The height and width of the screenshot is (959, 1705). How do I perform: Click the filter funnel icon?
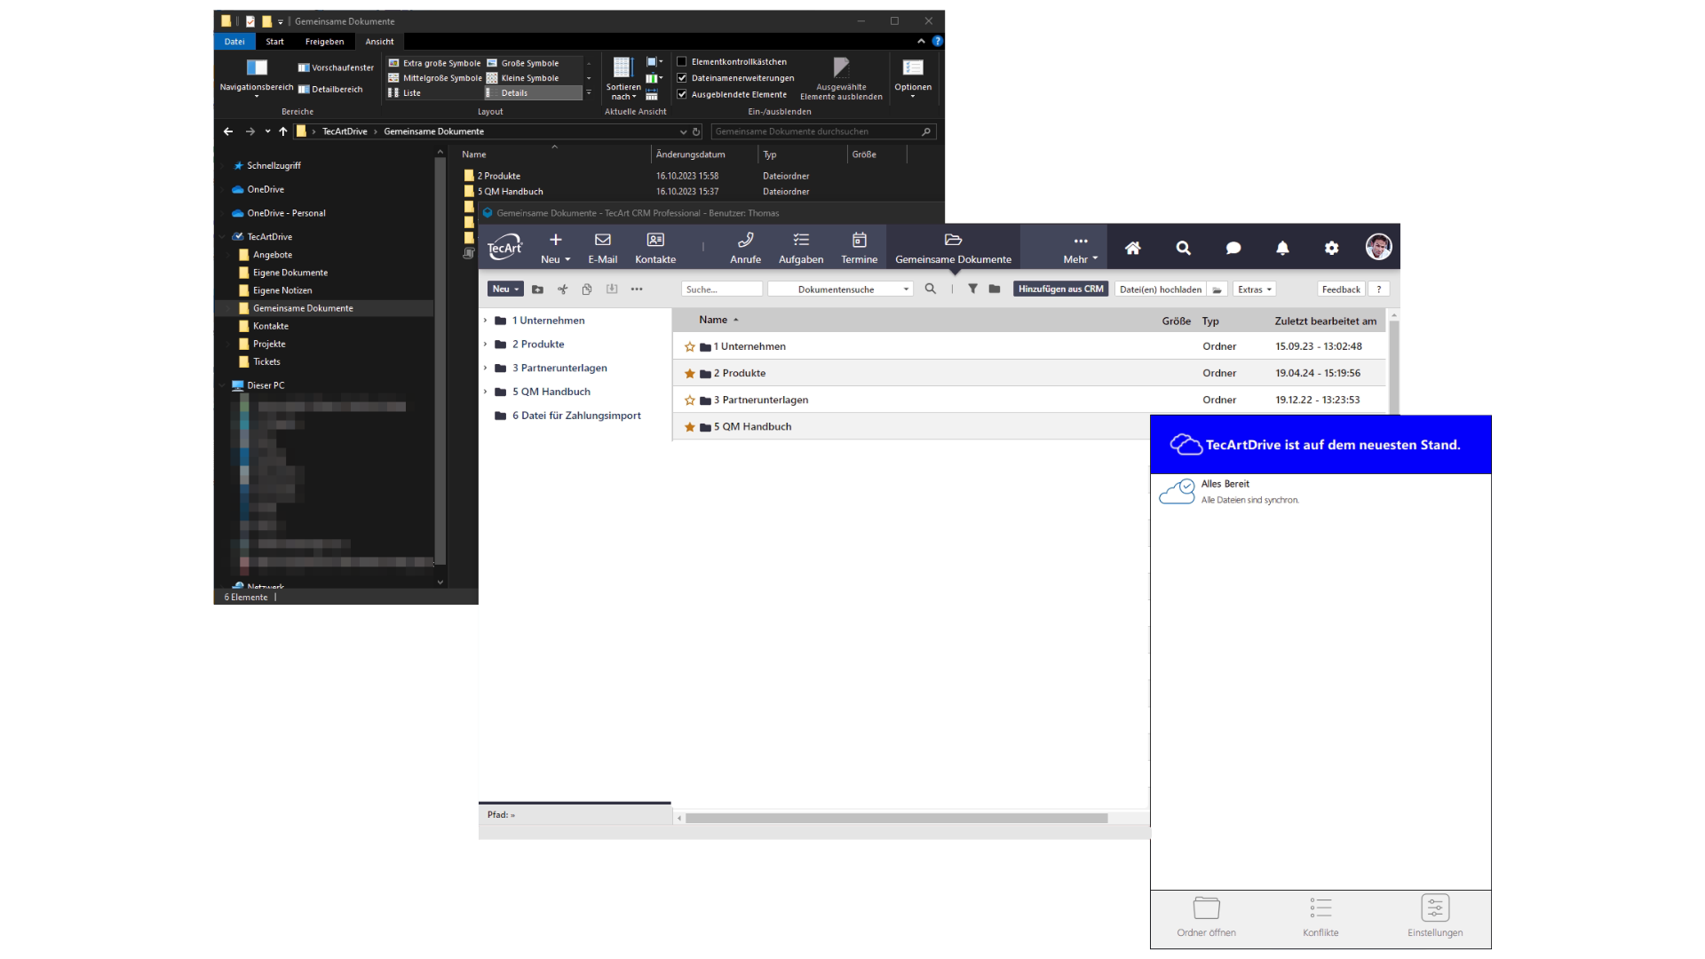972,289
